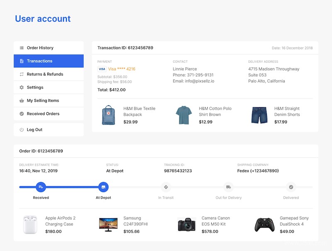The width and height of the screenshot is (332, 251).
Task: Click the gamepad controller product image
Action: point(264,225)
